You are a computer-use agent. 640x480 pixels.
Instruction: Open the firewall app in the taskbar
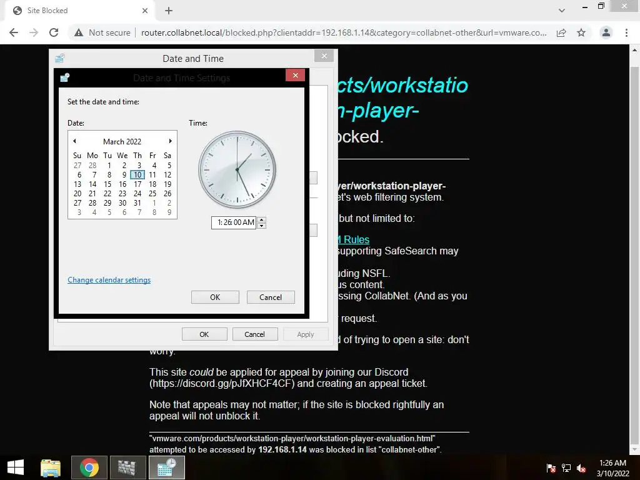(x=127, y=467)
